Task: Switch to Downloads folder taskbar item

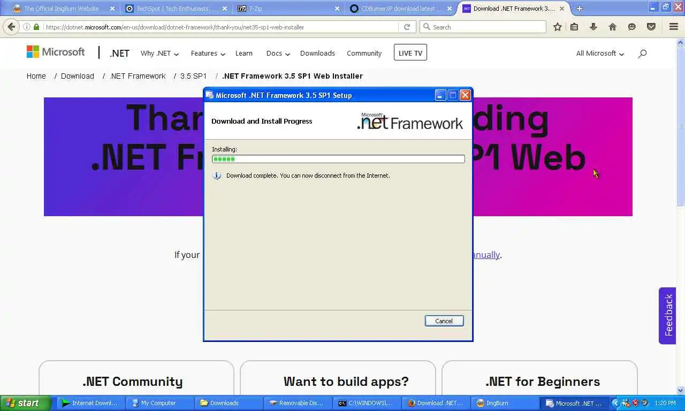Action: (x=228, y=403)
